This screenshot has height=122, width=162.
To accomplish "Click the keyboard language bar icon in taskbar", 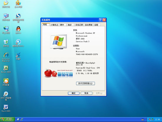I will (x=143, y=120).
